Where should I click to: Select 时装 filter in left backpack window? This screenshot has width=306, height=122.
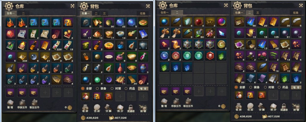tap(116, 89)
